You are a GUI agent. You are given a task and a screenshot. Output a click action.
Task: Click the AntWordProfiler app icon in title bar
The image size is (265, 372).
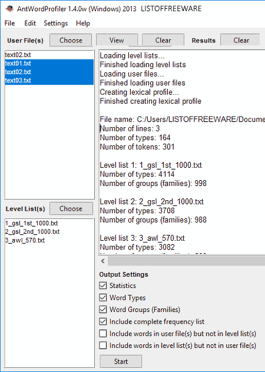click(9, 9)
